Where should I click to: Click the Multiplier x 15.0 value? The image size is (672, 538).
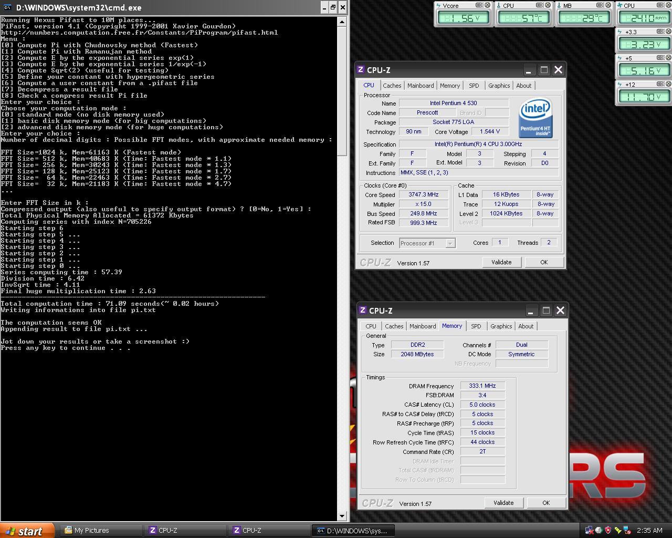(x=424, y=204)
